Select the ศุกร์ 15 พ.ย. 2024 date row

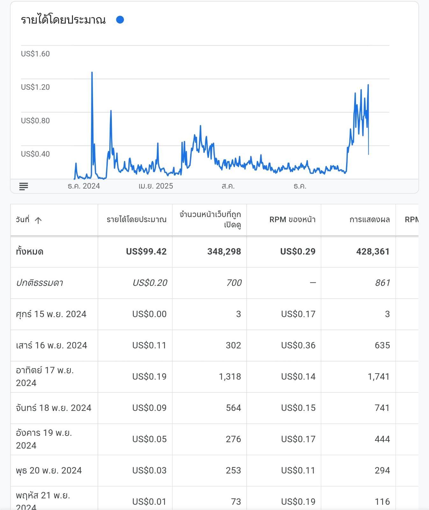(51, 314)
